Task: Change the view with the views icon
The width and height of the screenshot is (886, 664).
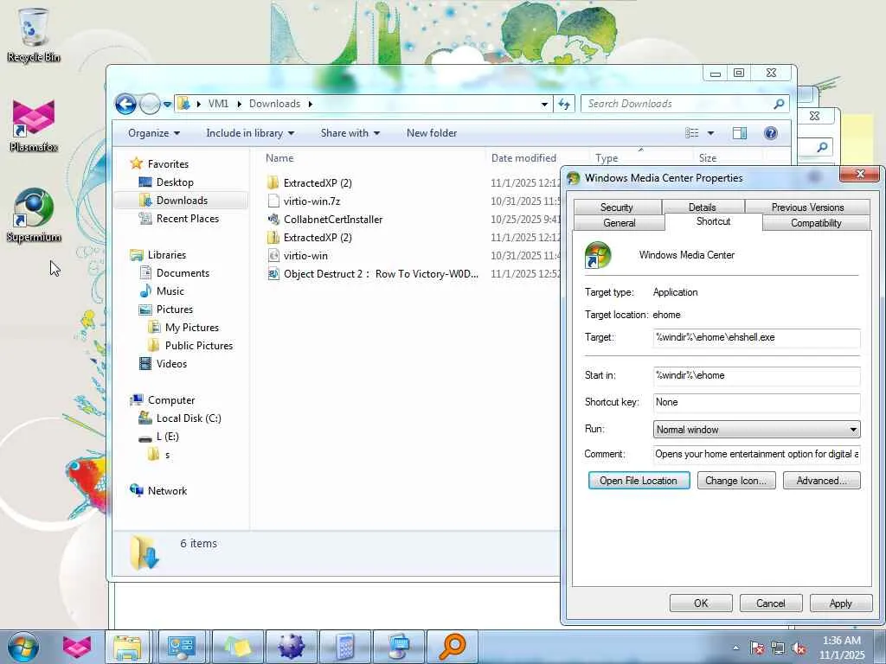Action: point(691,133)
